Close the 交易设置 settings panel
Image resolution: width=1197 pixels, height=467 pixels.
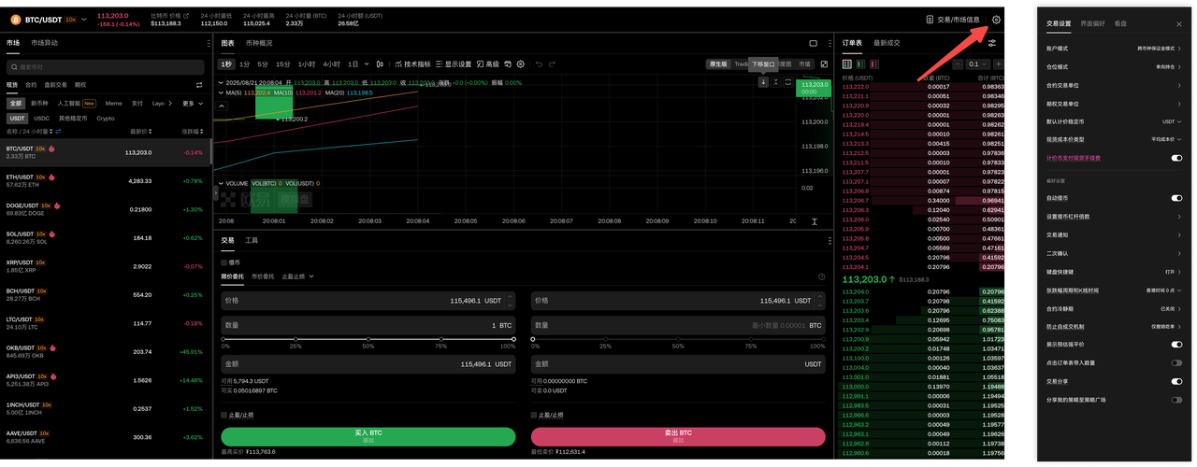tap(1178, 24)
